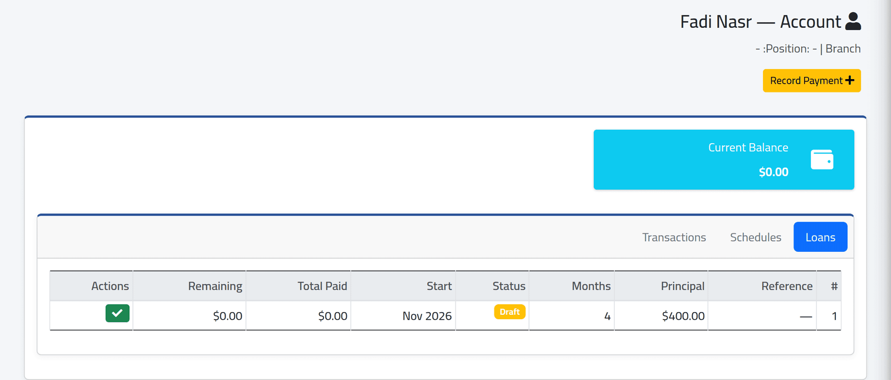
Task: Click the user profile icon beside Account
Action: click(x=853, y=21)
